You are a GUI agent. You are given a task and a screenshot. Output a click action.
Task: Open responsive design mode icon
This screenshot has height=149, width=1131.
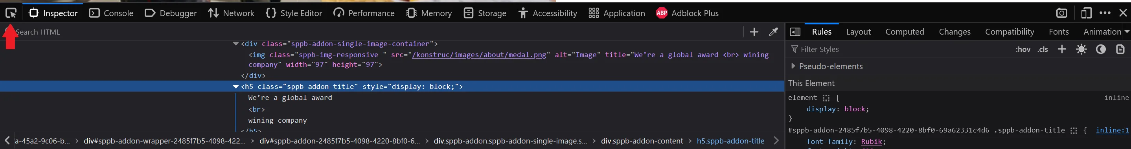1086,13
